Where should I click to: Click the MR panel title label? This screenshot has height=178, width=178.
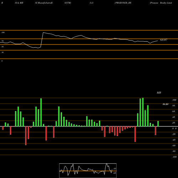(159, 93)
